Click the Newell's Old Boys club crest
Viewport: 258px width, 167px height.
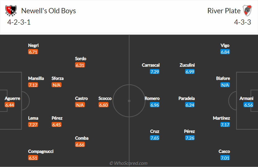pyautogui.click(x=11, y=11)
